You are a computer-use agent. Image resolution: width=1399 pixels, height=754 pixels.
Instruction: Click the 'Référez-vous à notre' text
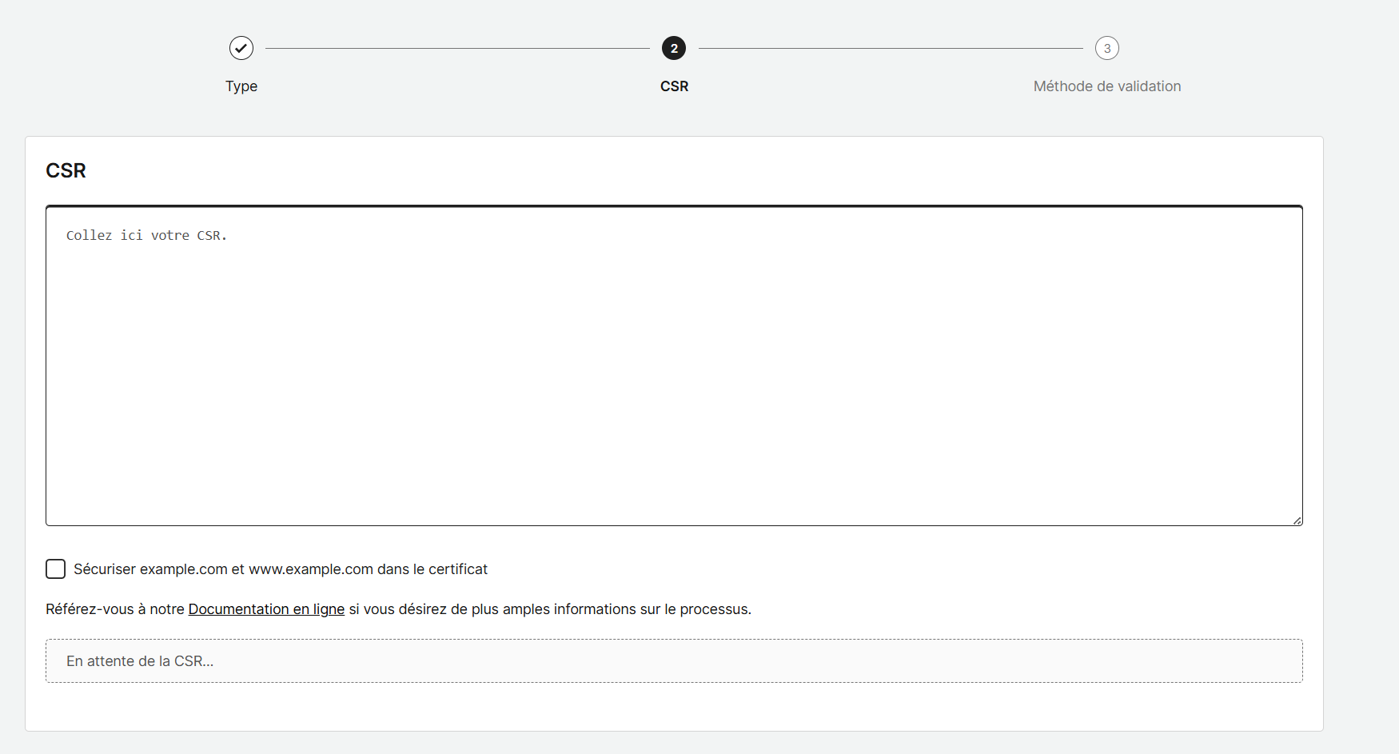tap(115, 609)
